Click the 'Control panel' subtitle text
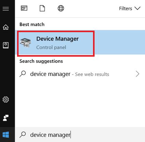Viewport: 145px width, 142px height. [x=51, y=47]
